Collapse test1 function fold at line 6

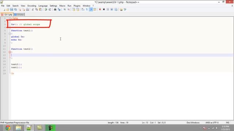10,34
